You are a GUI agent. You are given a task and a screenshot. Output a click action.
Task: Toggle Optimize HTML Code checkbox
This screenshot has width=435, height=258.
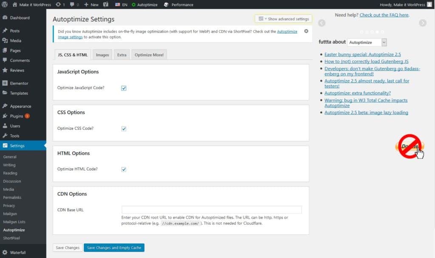tap(124, 169)
